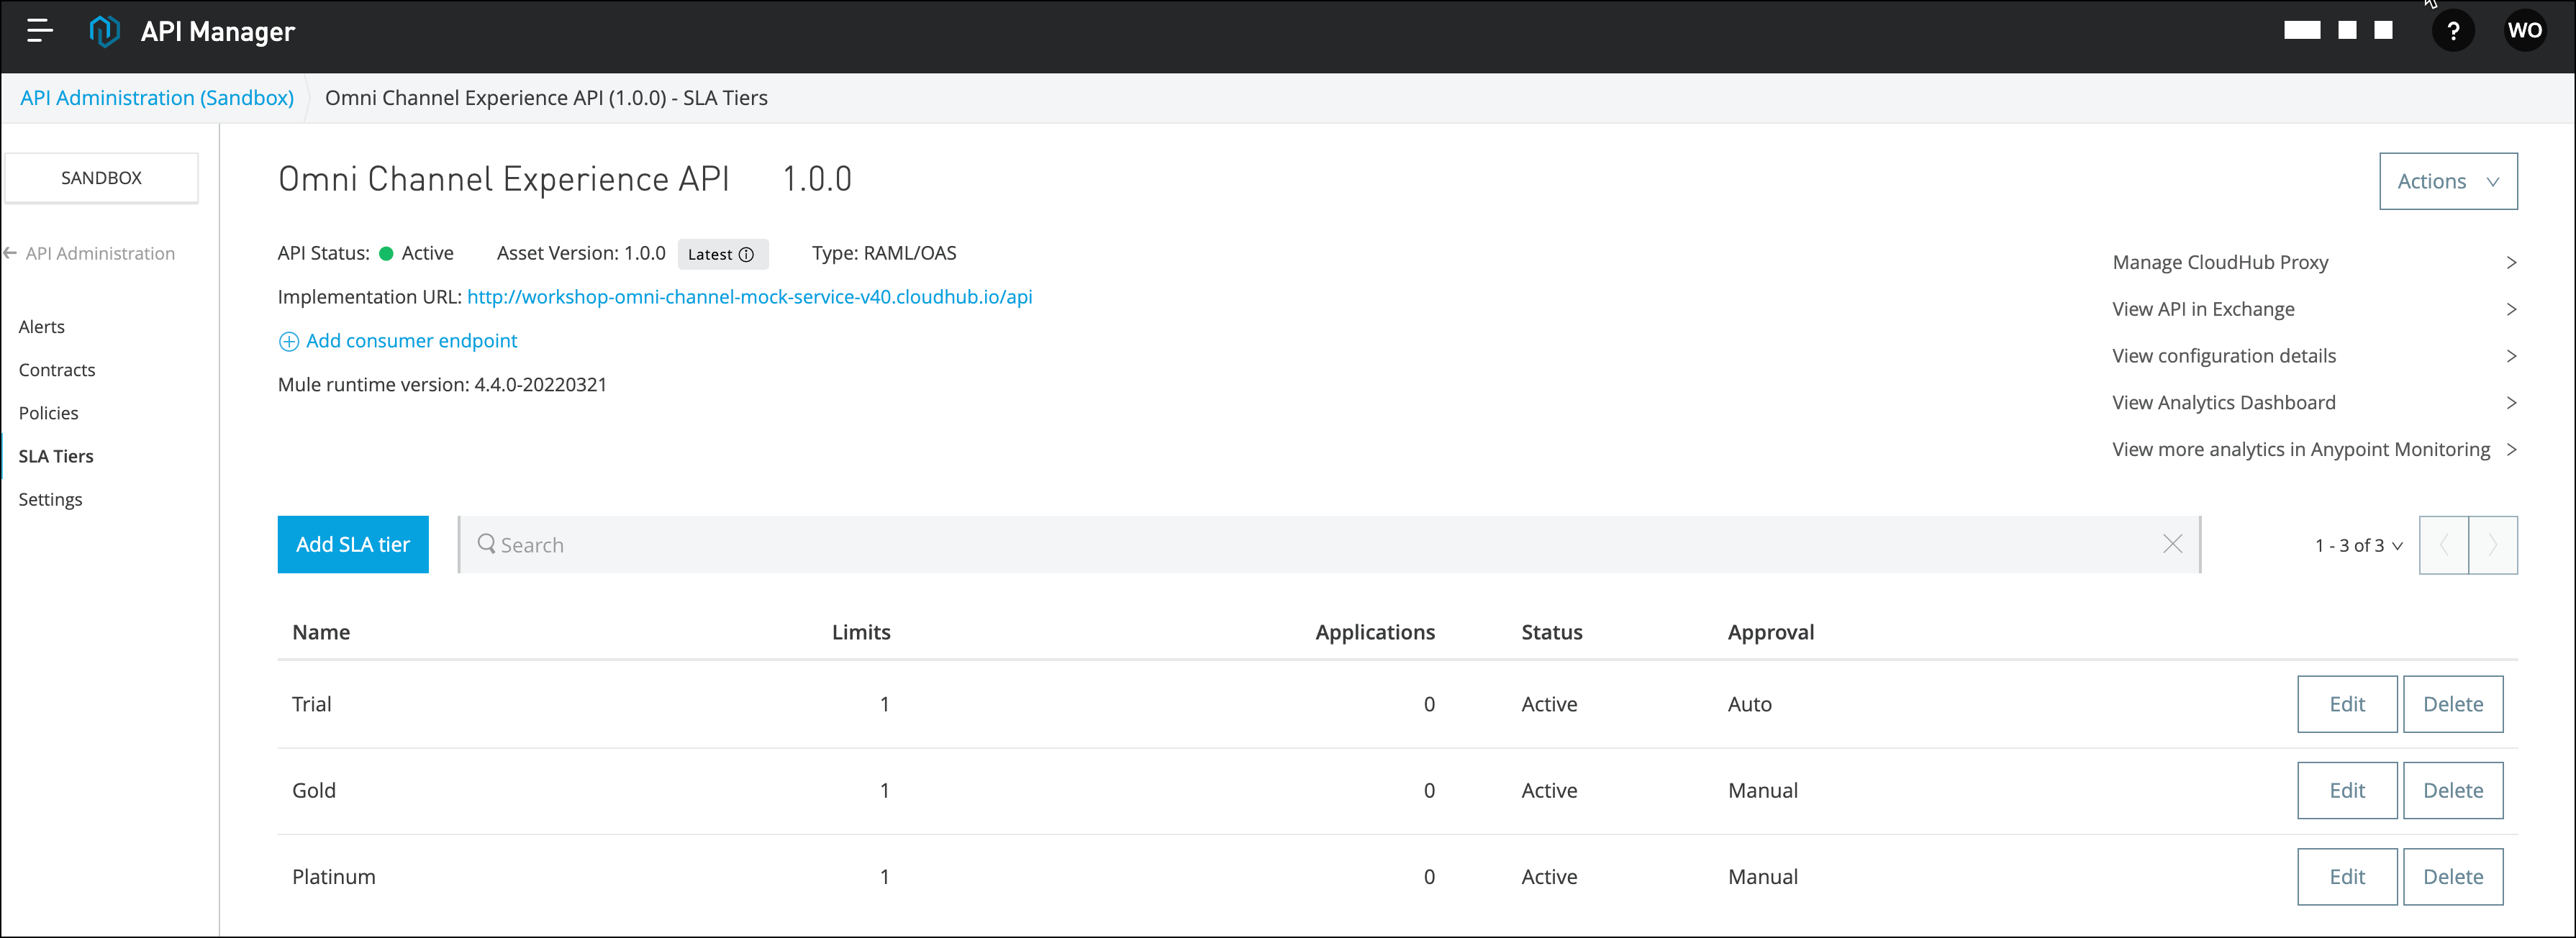Open Alerts in the sidebar
The height and width of the screenshot is (938, 2576).
(x=41, y=327)
